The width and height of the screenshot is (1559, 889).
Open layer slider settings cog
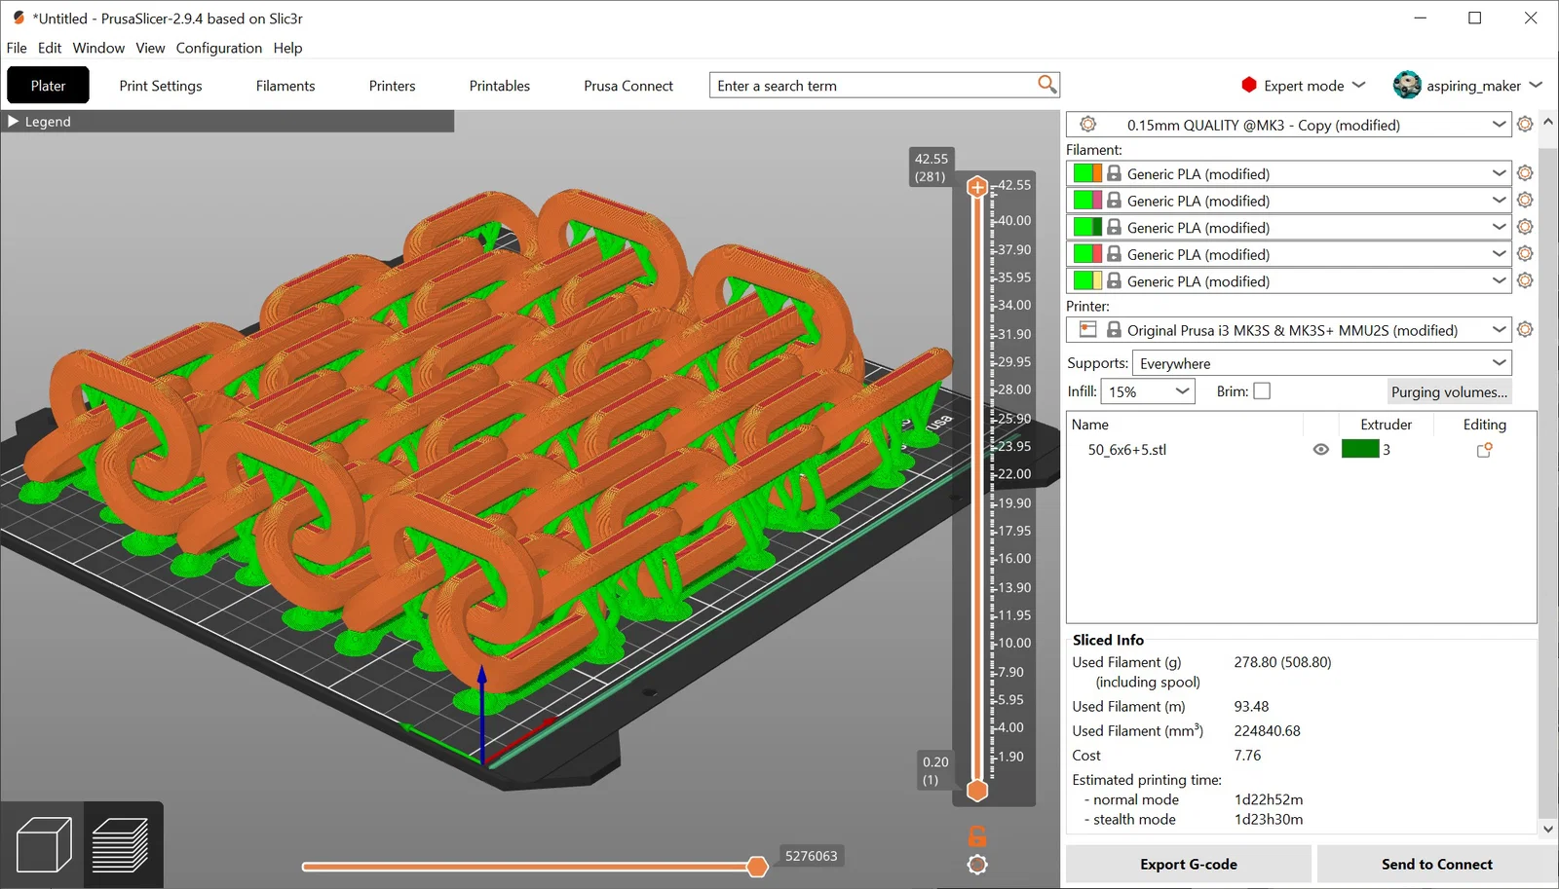977,865
